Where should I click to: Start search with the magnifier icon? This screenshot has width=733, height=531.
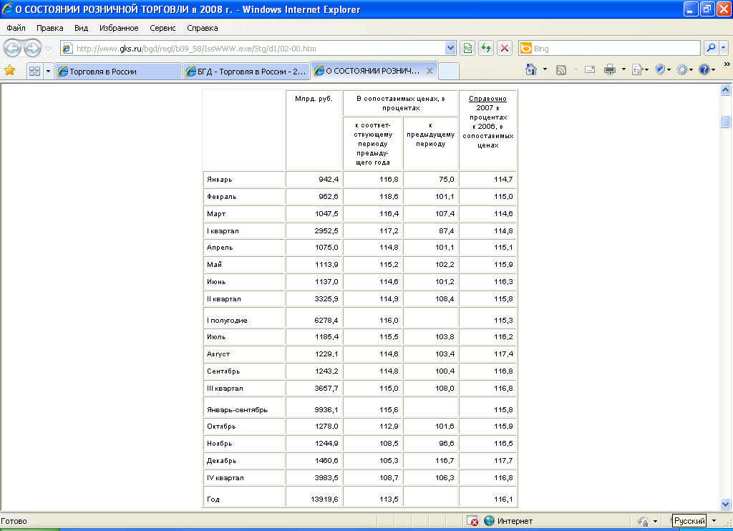[x=711, y=48]
